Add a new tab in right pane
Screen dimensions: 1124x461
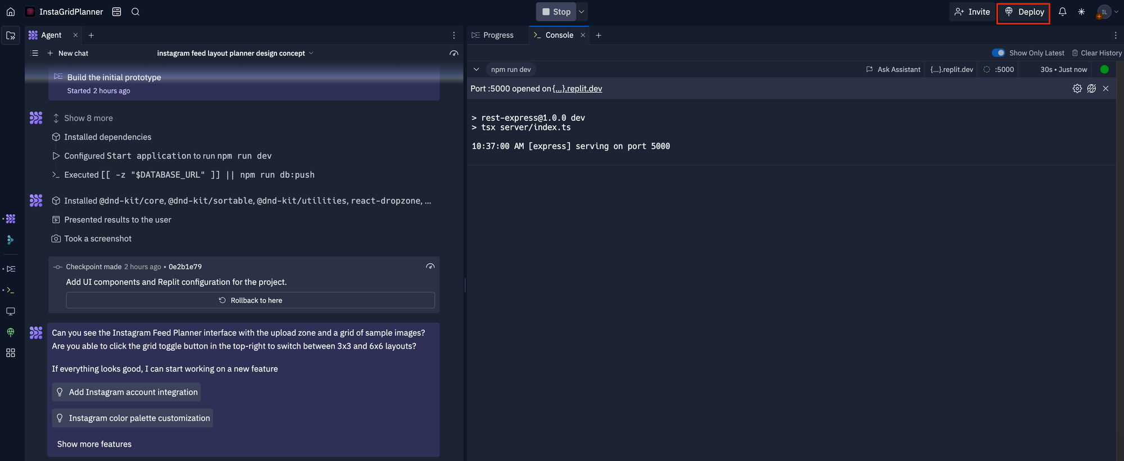point(599,35)
